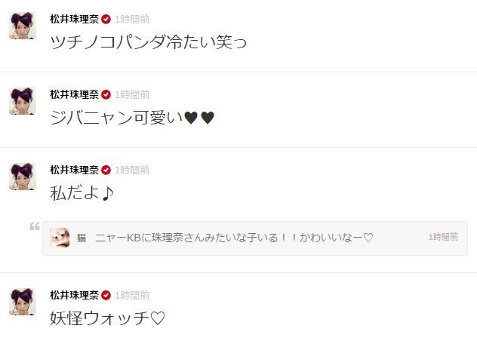
Task: Click the verified badge on the first post
Action: tap(106, 20)
